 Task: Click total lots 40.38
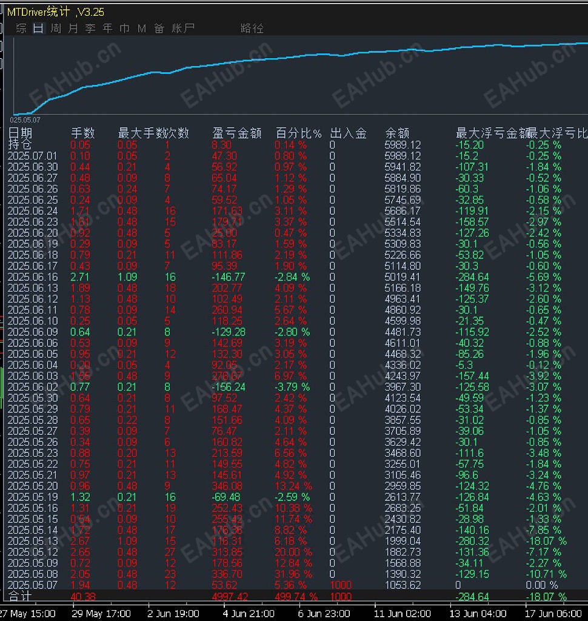pyautogui.click(x=83, y=597)
